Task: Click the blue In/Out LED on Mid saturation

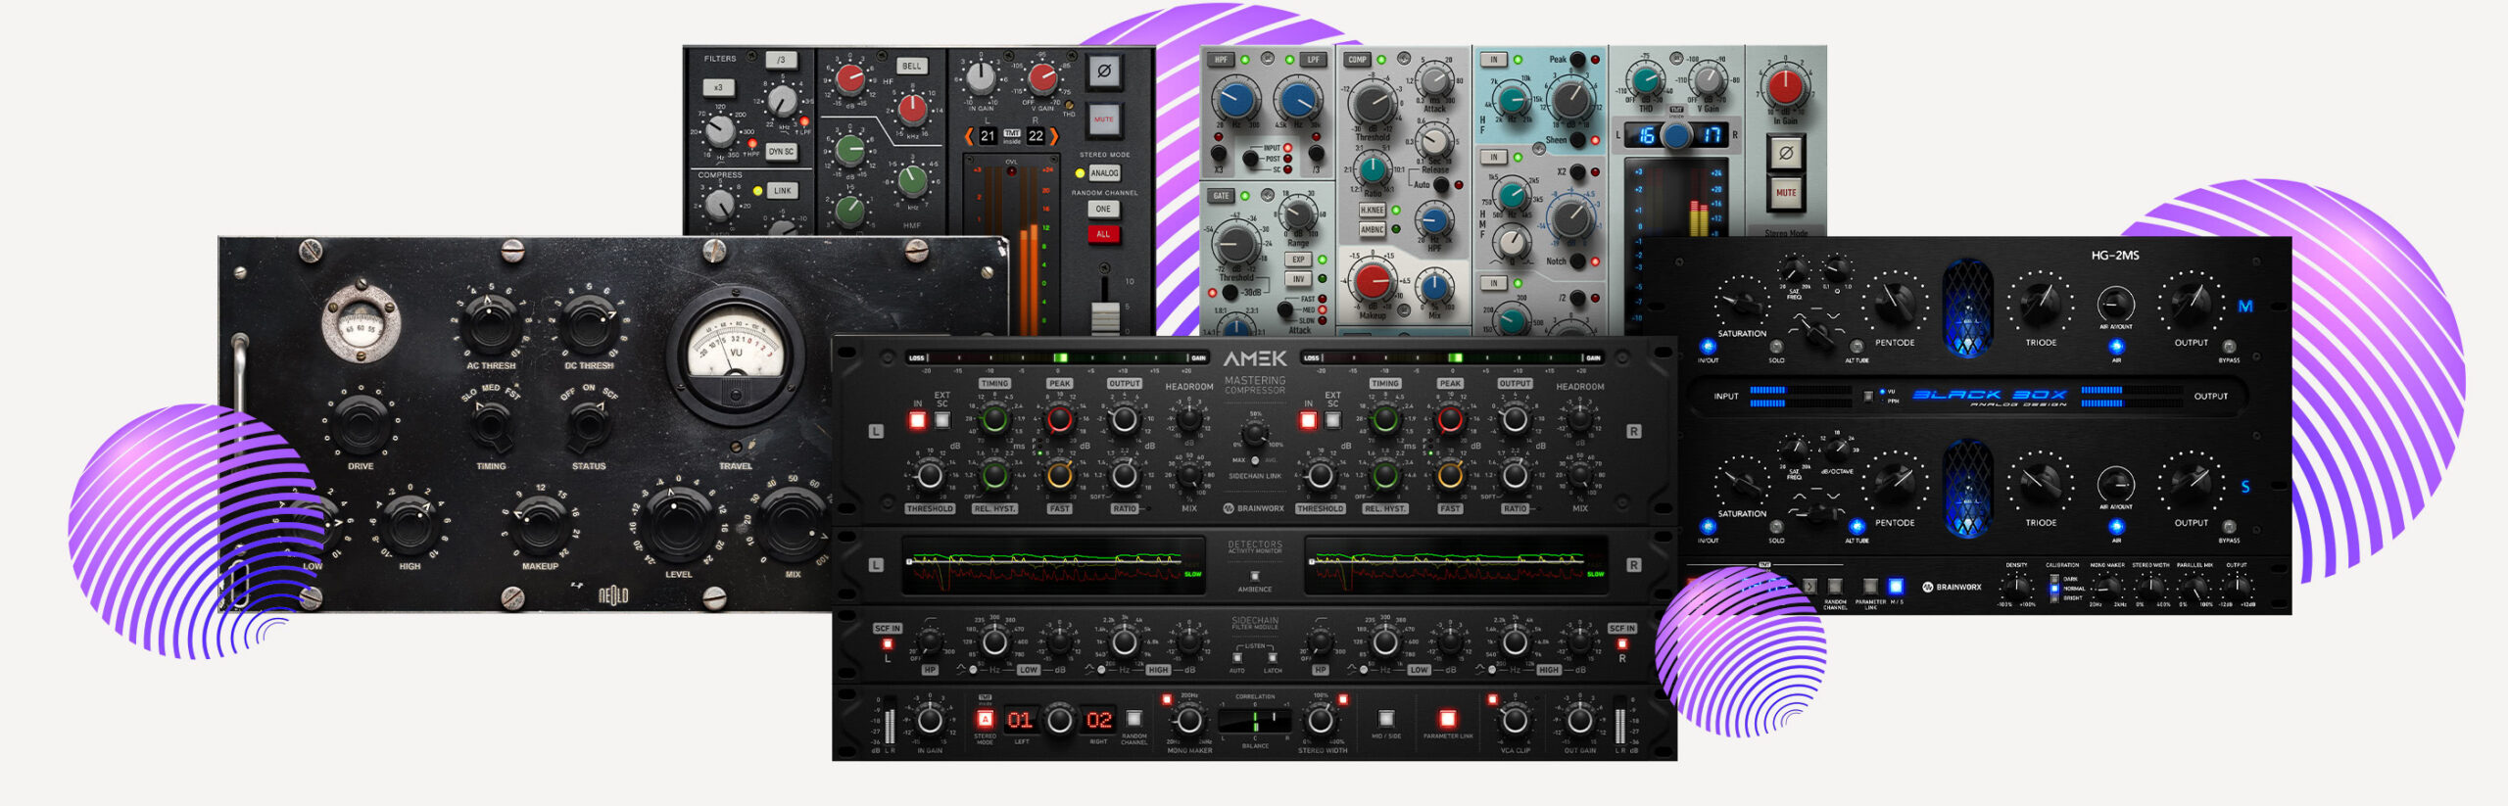Action: coord(1709,346)
